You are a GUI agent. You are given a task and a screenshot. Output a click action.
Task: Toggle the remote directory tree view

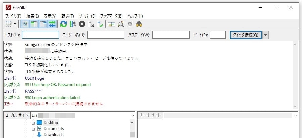[43, 24]
